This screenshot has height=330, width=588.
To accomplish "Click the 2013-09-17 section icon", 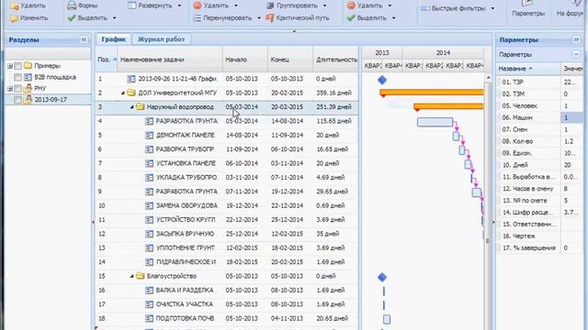I will (x=28, y=100).
